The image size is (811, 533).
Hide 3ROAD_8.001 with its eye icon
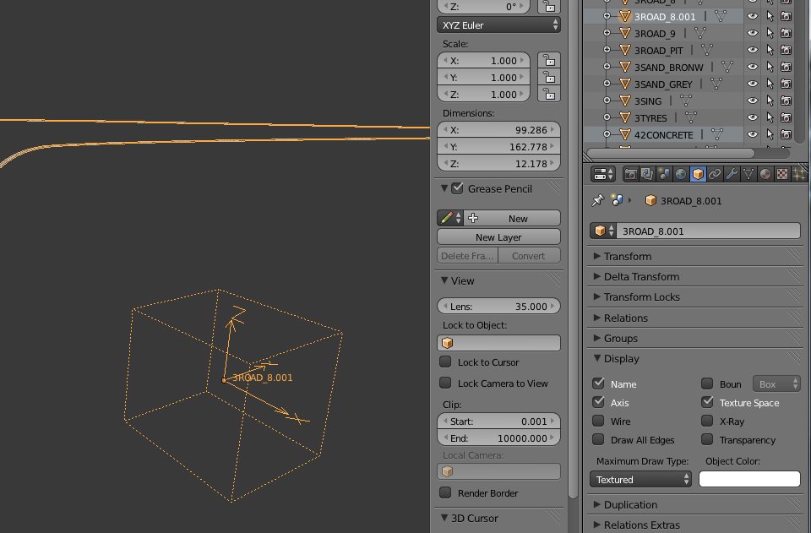[x=753, y=17]
